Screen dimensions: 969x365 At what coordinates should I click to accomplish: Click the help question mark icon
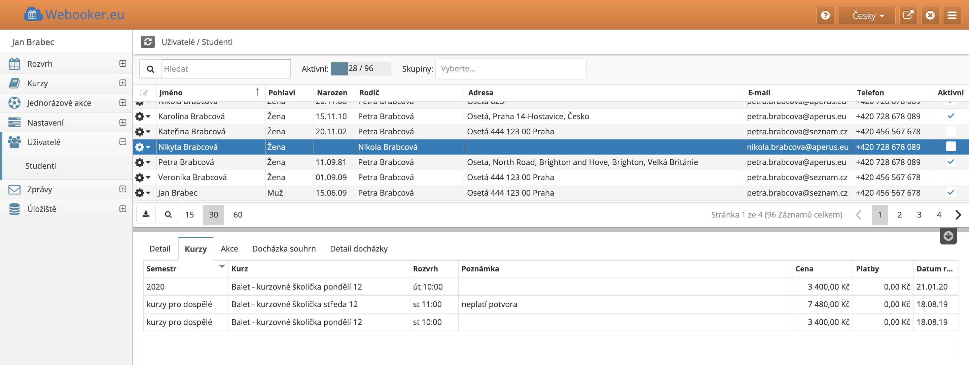(x=825, y=15)
